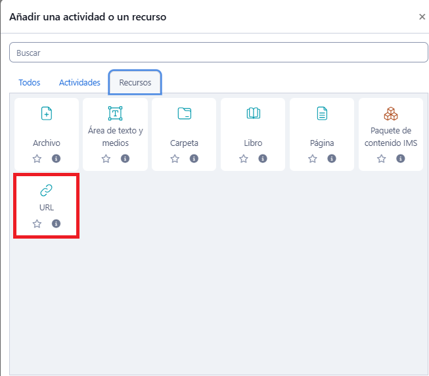Select the URL link icon

[47, 191]
